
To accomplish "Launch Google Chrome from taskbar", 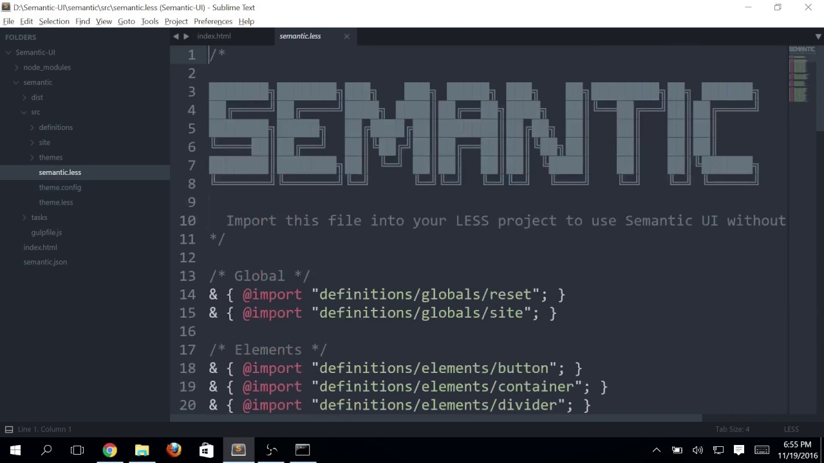I will tap(110, 450).
